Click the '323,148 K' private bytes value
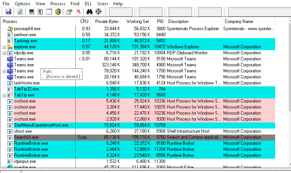Image resolution: width=291 pixels, height=173 pixels. pos(111,65)
